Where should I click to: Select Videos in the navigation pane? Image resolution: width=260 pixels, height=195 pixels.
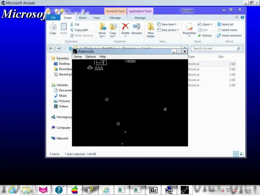click(61, 106)
